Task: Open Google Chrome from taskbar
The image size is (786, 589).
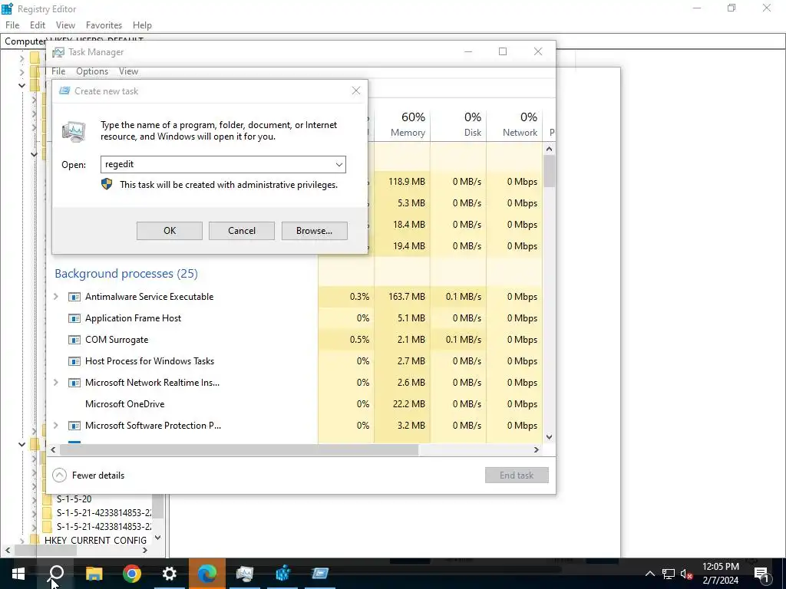Action: tap(132, 574)
